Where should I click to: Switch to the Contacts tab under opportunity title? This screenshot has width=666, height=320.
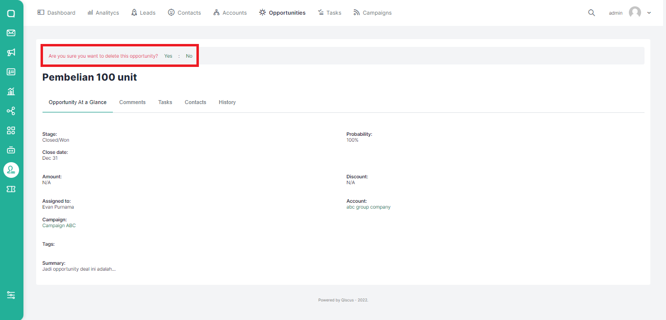point(195,102)
